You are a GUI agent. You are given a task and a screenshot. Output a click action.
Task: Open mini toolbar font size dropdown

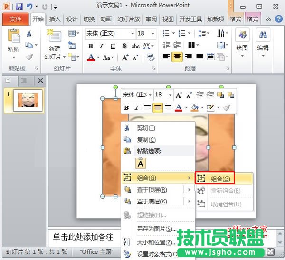(170, 95)
